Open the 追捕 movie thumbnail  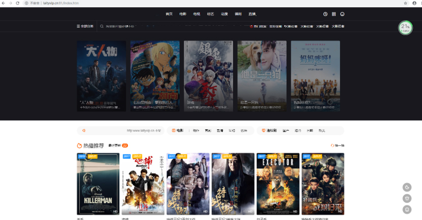pyautogui.click(x=143, y=184)
